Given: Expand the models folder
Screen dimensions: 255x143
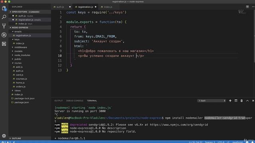Looking at the screenshot, I should 18,51.
